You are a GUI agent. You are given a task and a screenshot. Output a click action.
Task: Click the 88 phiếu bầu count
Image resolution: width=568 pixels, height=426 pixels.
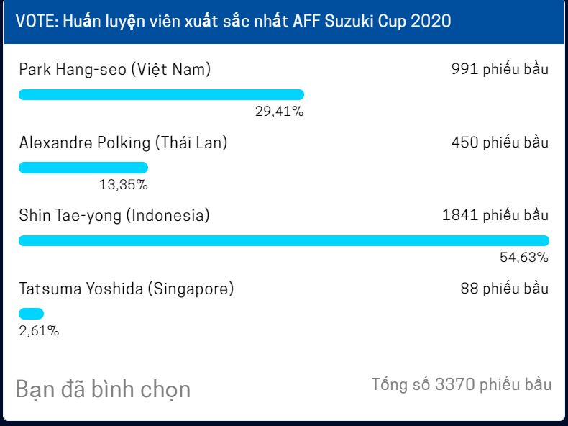pos(505,289)
